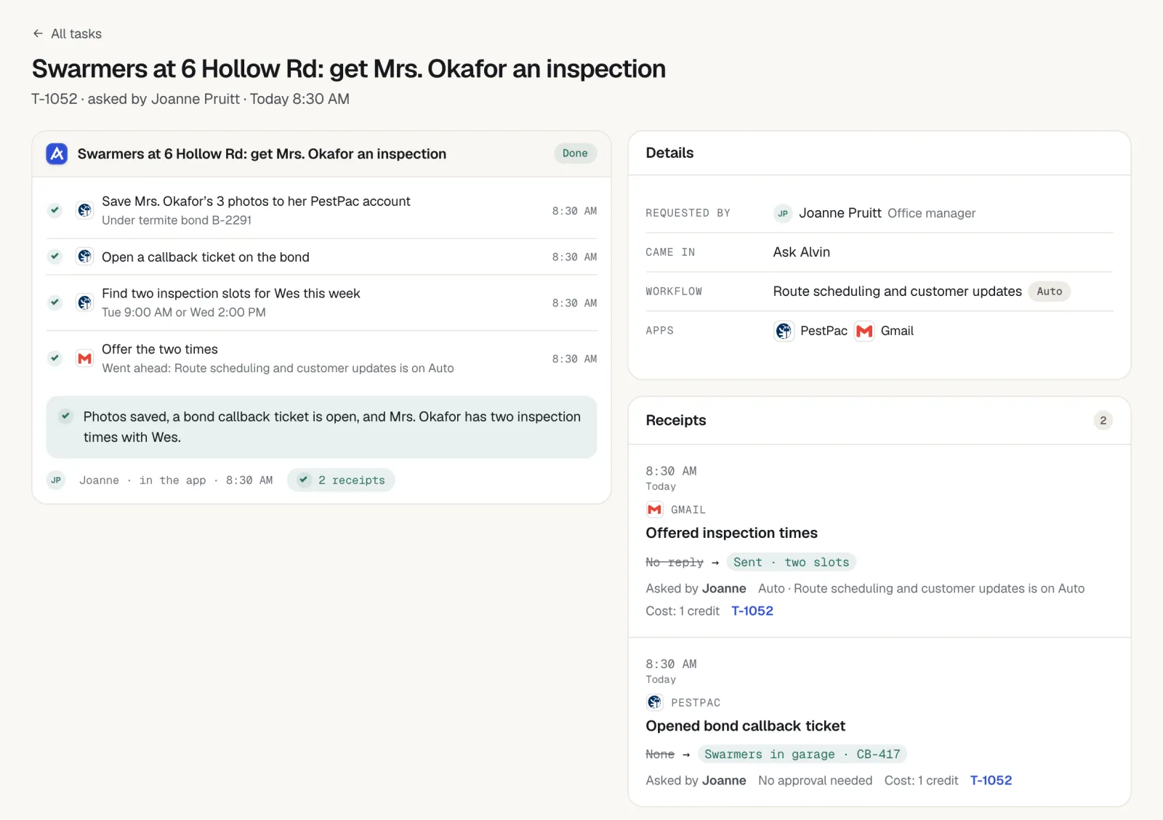Image resolution: width=1163 pixels, height=820 pixels.
Task: Click Route scheduling and customer updates workflow name
Action: click(x=898, y=292)
